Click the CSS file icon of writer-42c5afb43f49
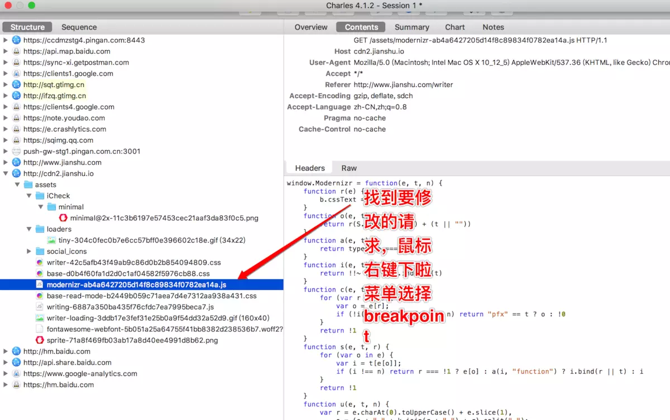 pos(40,262)
